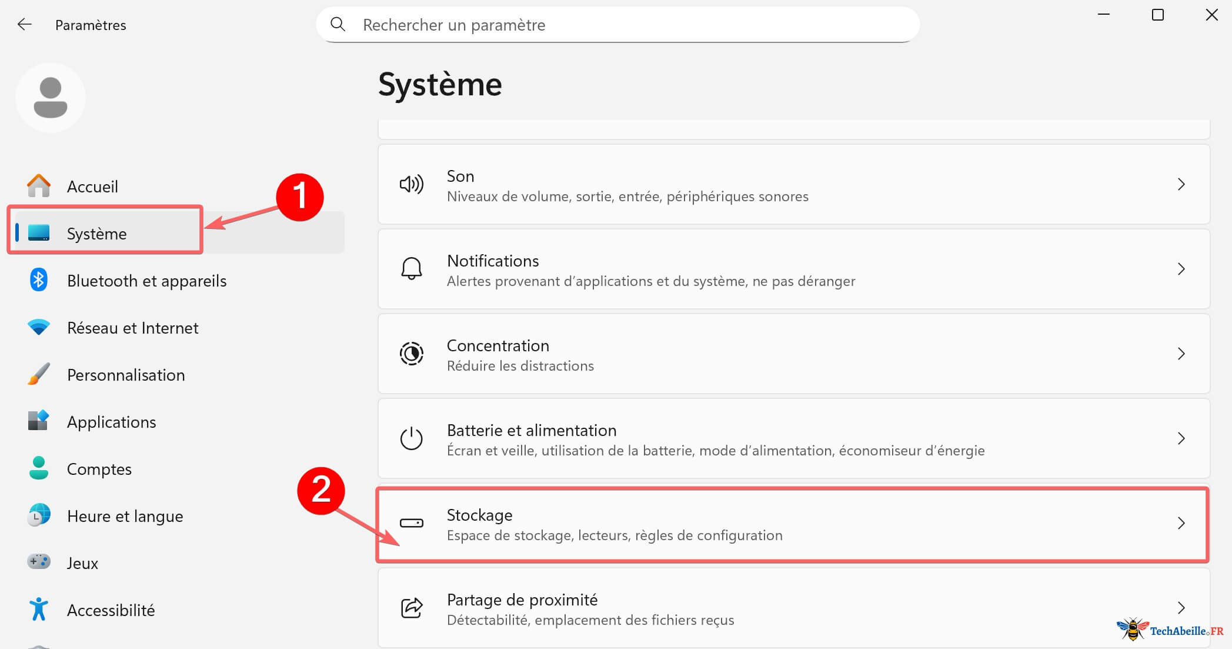The image size is (1232, 649).
Task: Click the Comptes person icon
Action: tap(38, 469)
